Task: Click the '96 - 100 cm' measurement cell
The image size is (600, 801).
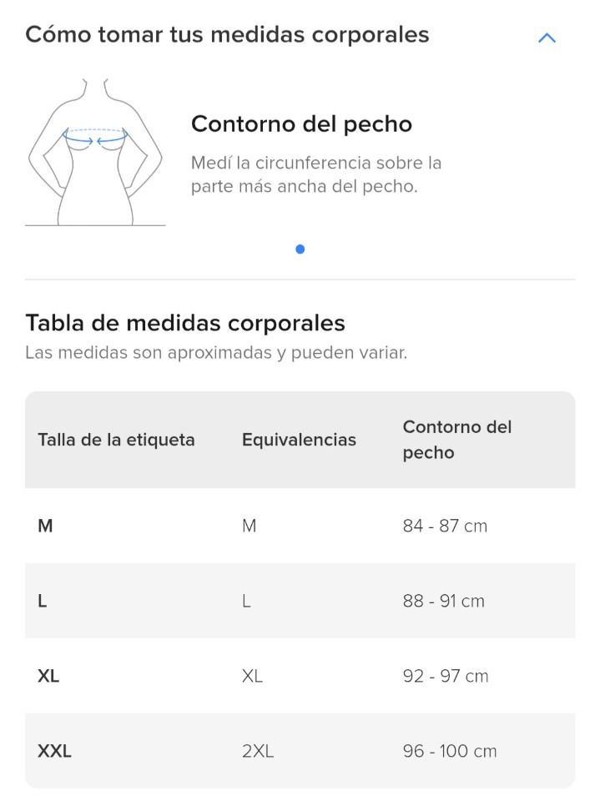Action: click(x=450, y=752)
